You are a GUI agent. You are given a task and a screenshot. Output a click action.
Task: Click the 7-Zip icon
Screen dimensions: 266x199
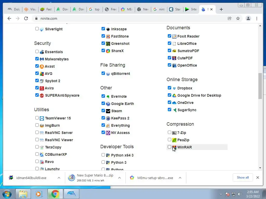tap(174, 133)
